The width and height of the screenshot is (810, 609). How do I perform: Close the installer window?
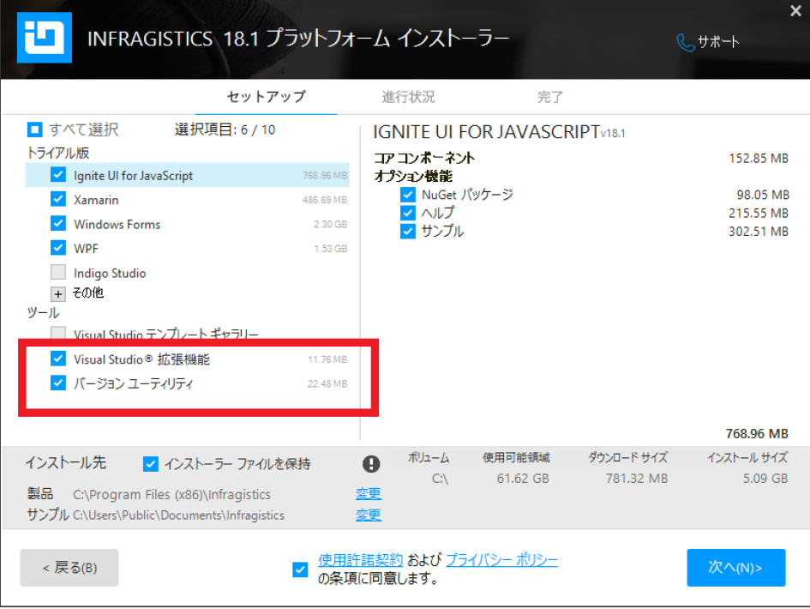(795, 10)
